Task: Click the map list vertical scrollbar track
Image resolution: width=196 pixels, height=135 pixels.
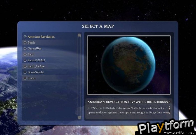Action: pos(79,76)
